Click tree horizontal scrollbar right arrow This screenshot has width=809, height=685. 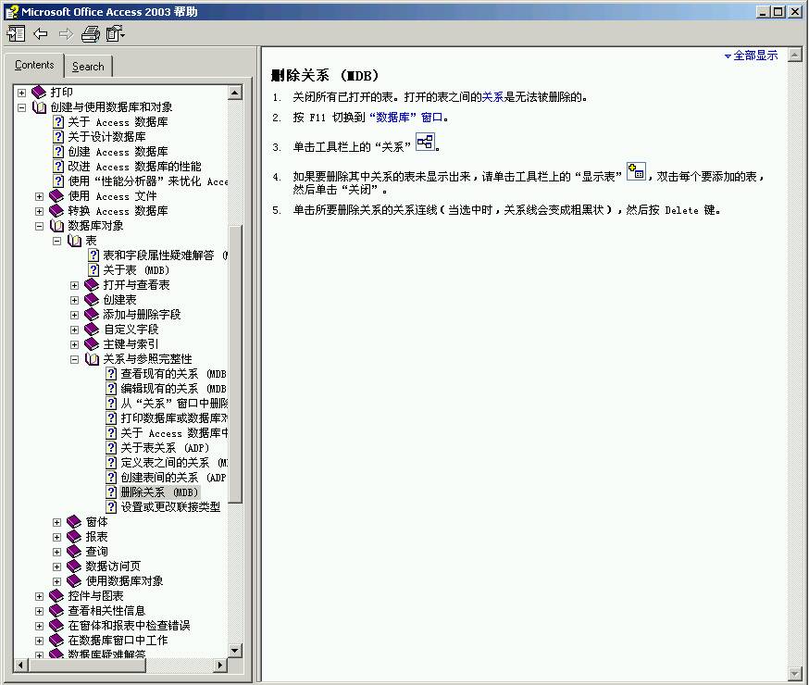220,666
